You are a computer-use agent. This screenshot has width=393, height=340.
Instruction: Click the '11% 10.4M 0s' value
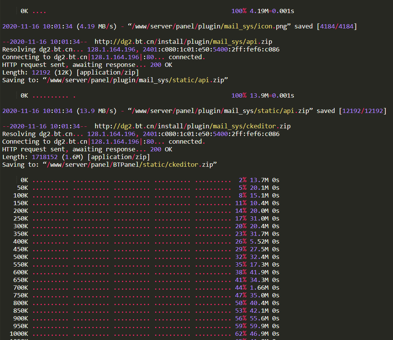257,203
